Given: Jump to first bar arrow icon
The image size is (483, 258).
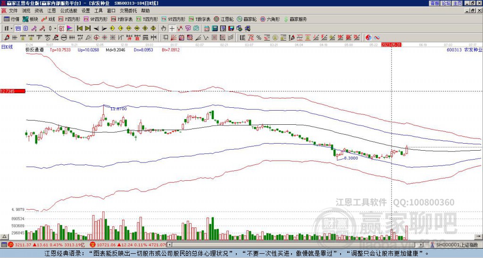Looking at the screenshot, I should [x=79, y=29].
